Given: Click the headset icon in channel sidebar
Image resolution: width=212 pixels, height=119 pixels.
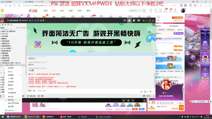Looking at the screenshot, I should [x=3, y=25].
